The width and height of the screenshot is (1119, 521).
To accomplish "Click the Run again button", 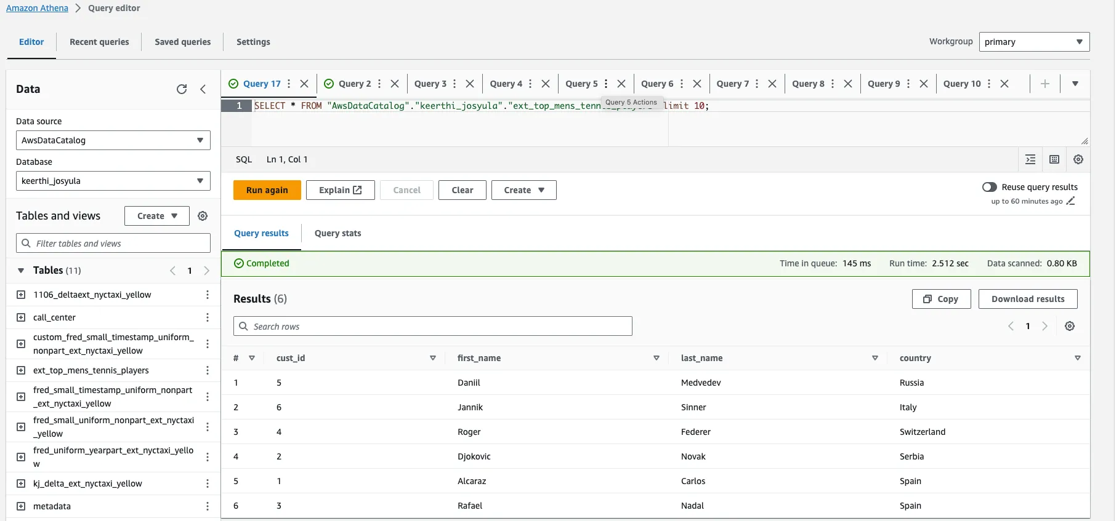I will click(267, 190).
